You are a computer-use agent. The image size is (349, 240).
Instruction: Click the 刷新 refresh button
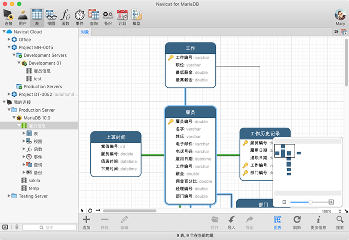pyautogui.click(x=297, y=223)
